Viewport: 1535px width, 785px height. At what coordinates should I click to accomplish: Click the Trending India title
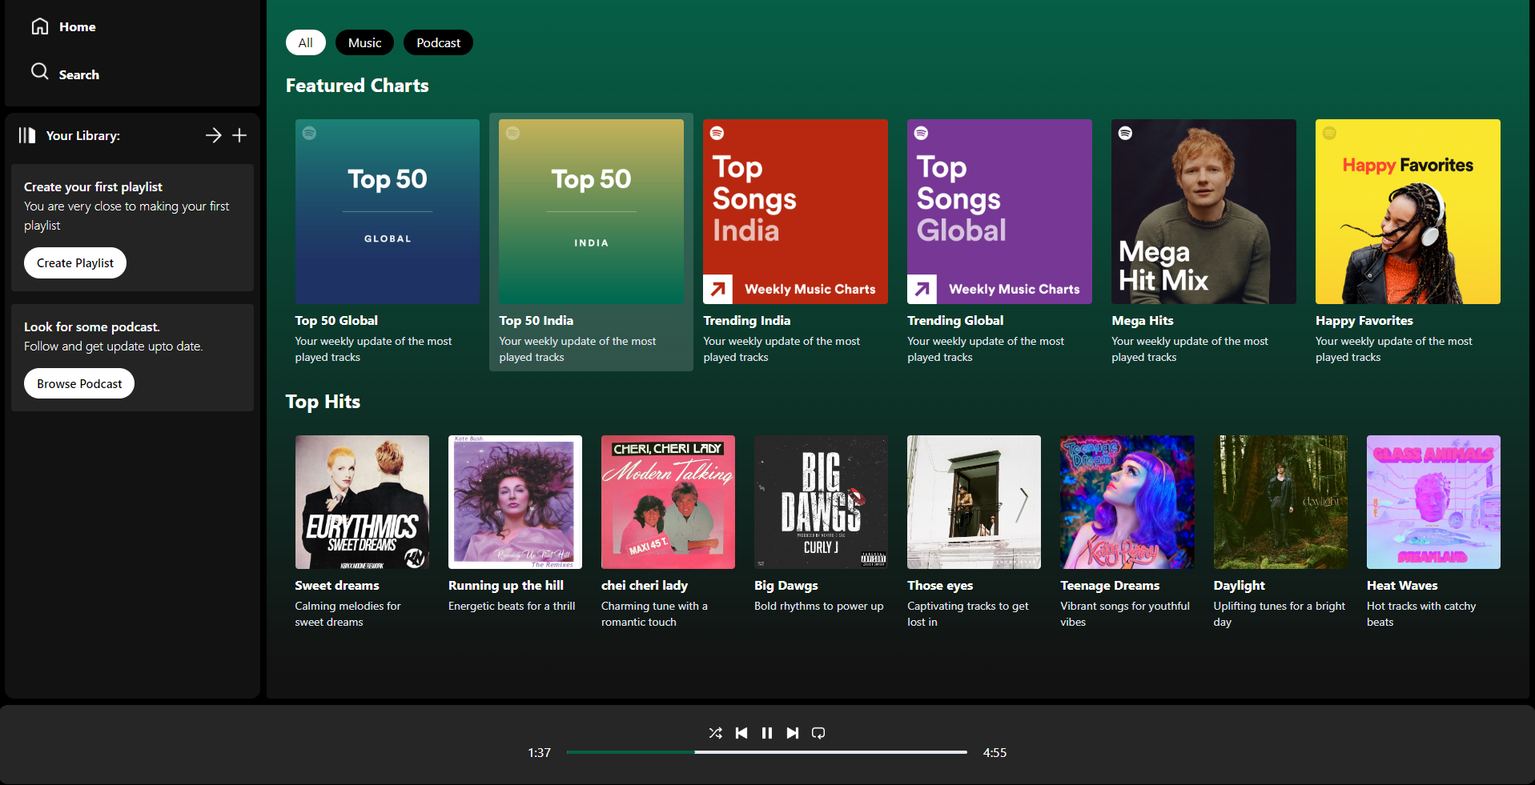[x=746, y=320]
